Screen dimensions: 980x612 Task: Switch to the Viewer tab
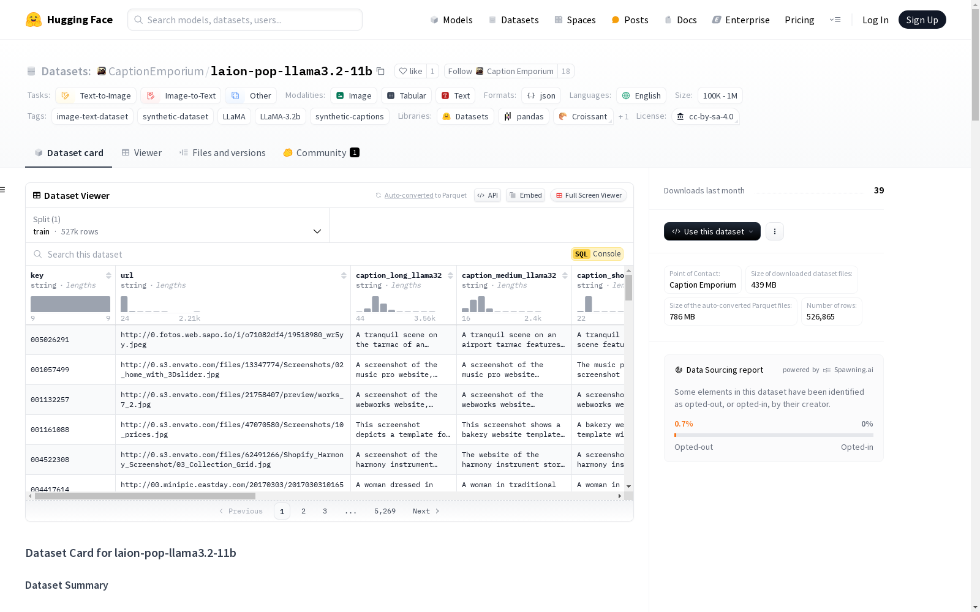point(141,153)
